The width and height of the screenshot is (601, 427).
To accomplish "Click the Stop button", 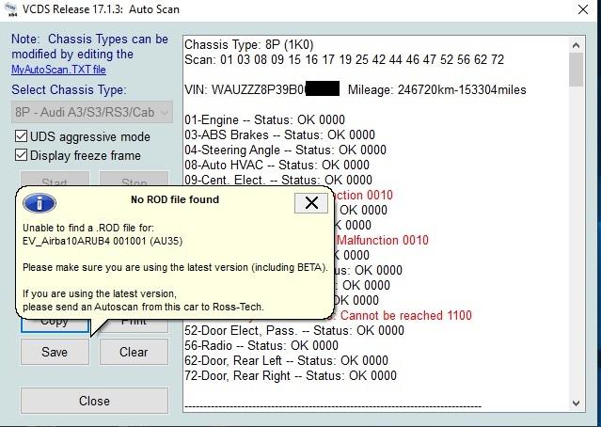I will pos(134,179).
